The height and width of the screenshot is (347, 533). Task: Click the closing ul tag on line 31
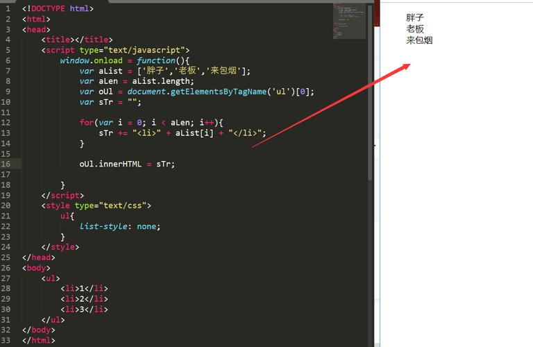click(53, 320)
